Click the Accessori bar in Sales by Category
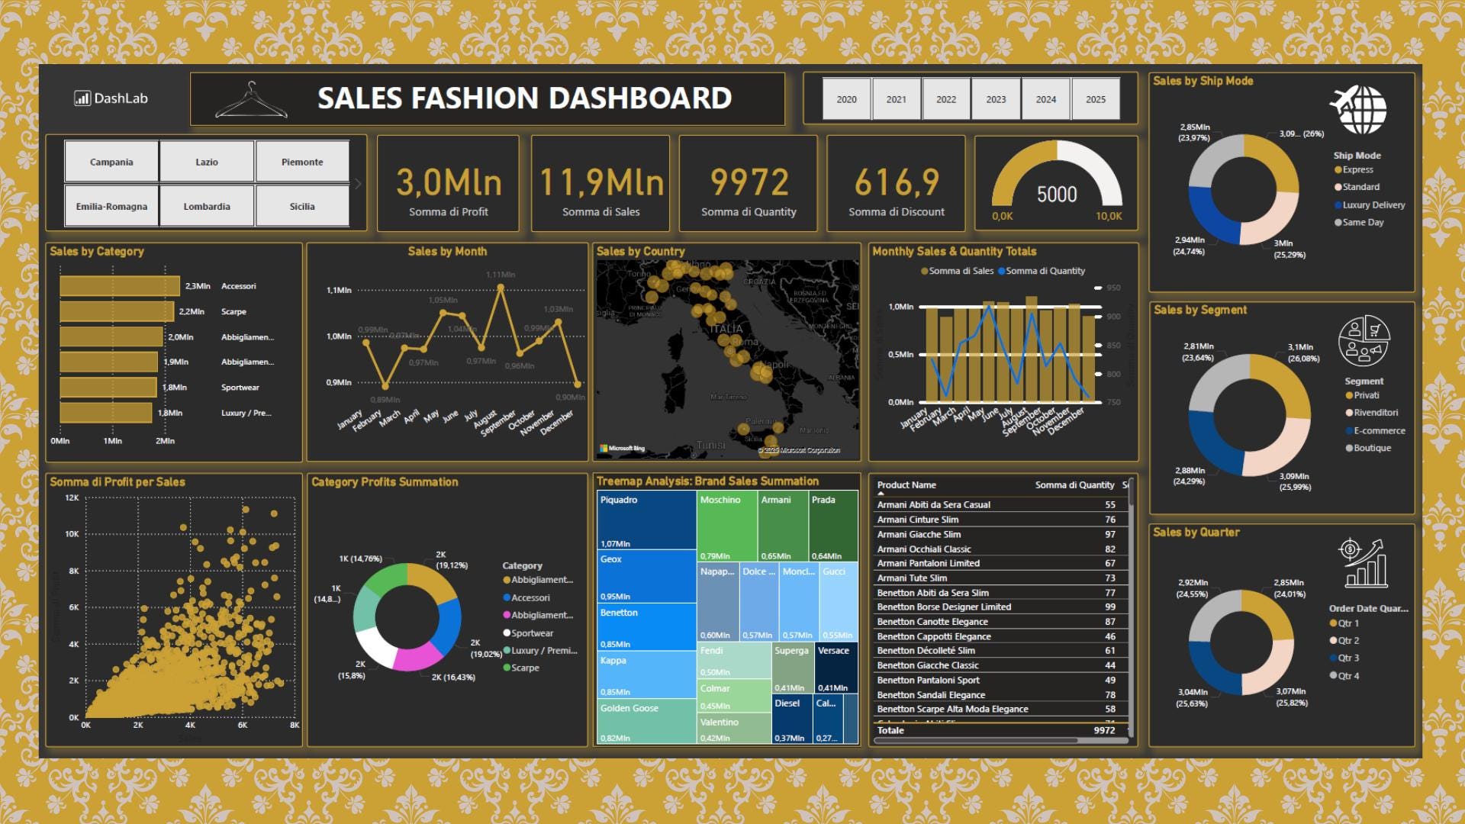The width and height of the screenshot is (1465, 824). (120, 286)
